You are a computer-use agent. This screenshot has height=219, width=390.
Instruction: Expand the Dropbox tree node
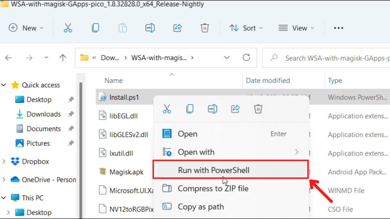click(4, 161)
